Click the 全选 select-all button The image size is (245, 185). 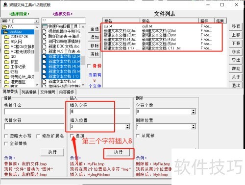click(x=95, y=29)
